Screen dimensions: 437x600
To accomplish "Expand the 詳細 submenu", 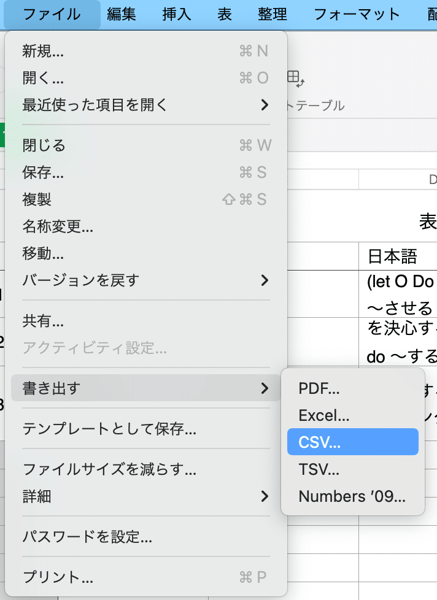I will [145, 496].
